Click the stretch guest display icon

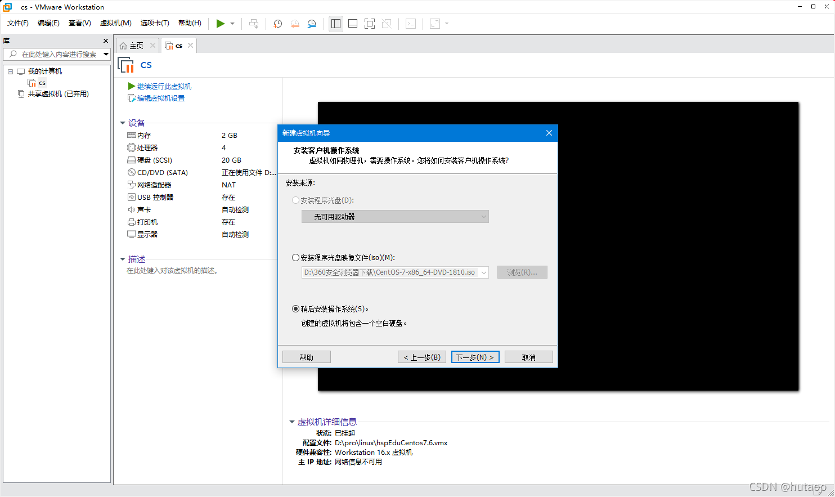pos(435,24)
